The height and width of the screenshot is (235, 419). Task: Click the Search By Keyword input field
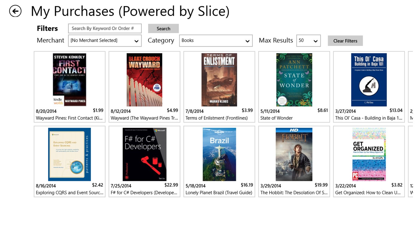tap(105, 28)
